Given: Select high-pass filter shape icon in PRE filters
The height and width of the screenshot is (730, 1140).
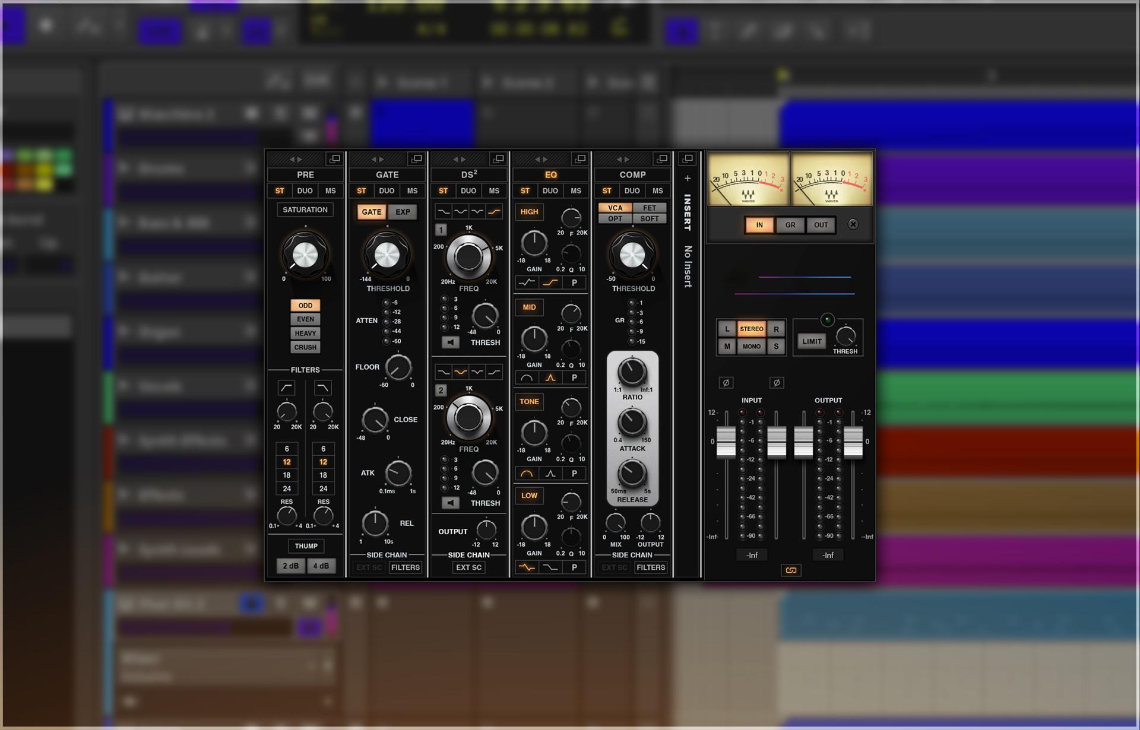Looking at the screenshot, I should (x=286, y=388).
